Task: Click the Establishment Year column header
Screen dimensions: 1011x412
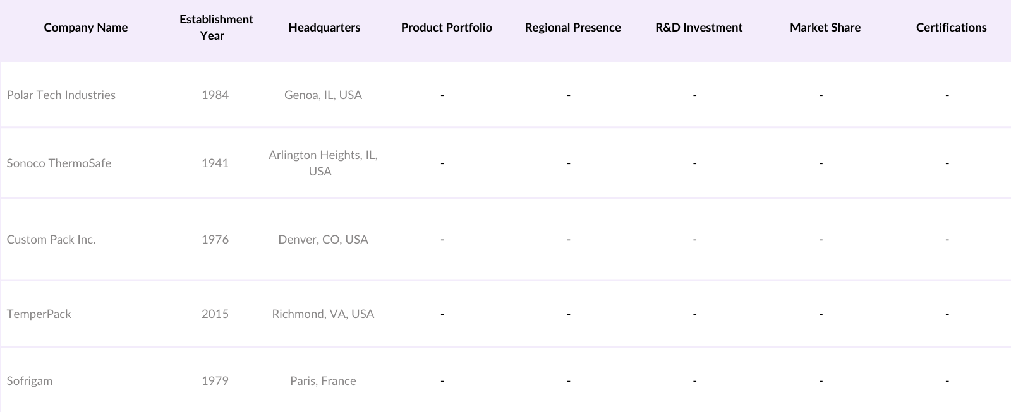Action: tap(216, 28)
